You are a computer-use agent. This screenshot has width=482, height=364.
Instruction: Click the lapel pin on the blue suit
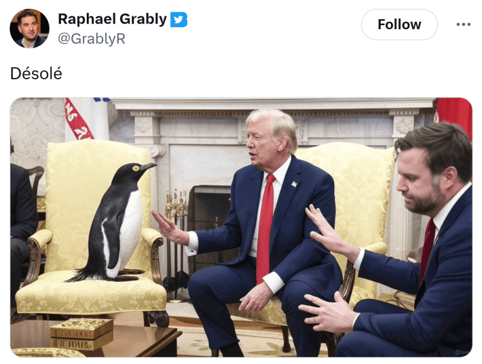(294, 184)
